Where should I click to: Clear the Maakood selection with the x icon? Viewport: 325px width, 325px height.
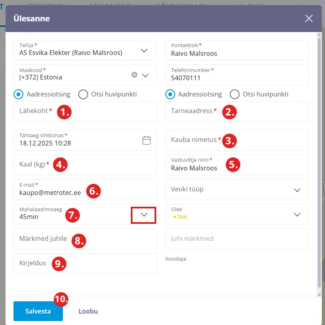(x=134, y=75)
